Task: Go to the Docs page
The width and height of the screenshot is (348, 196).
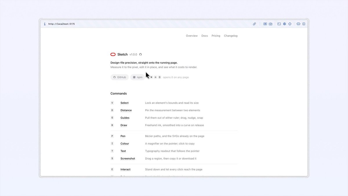Action: pyautogui.click(x=205, y=36)
